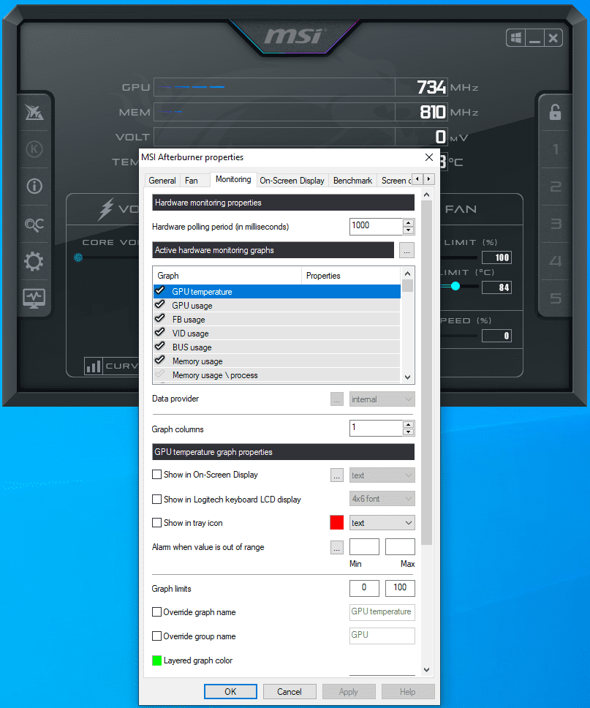Click the Windows startup icon in Afterburner title
Screen dimensions: 590x708
click(516, 38)
